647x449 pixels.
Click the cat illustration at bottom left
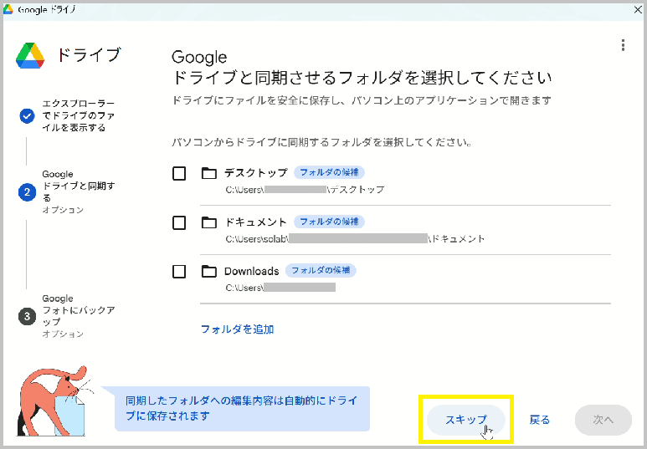55,401
